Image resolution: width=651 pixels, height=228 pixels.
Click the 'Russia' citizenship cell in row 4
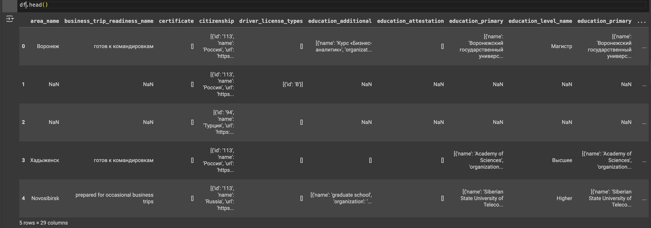coord(219,198)
